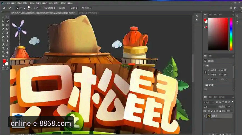242x135 pixels.
Task: Collapse the 对齐并分布 section
Action: pyautogui.click(x=204, y=85)
